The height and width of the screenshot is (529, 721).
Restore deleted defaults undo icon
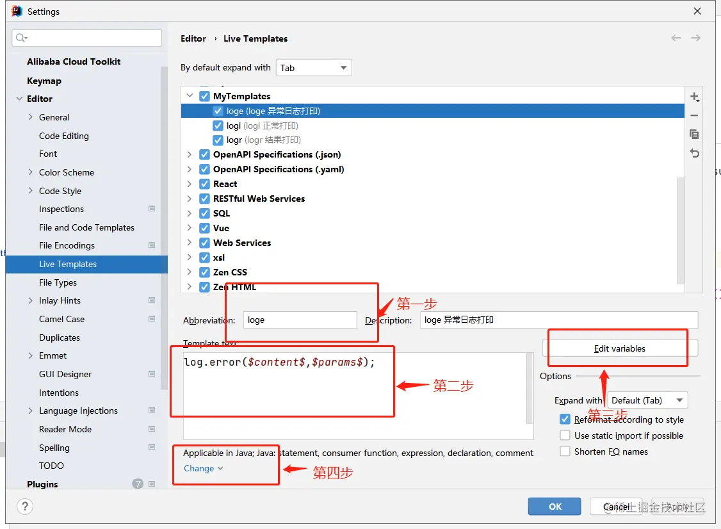point(694,153)
